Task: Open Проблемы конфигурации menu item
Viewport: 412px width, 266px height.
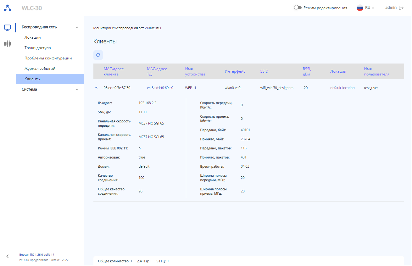Action: point(48,58)
